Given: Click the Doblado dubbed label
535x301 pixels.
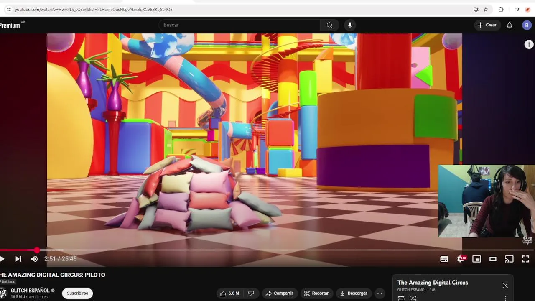Looking at the screenshot, I should pyautogui.click(x=8, y=282).
